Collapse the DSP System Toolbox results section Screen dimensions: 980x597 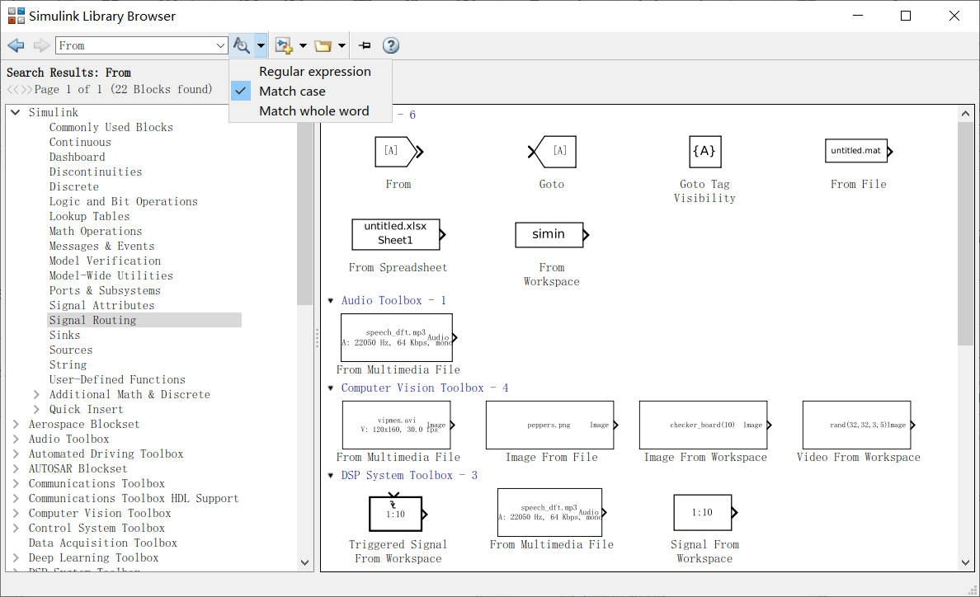point(331,475)
